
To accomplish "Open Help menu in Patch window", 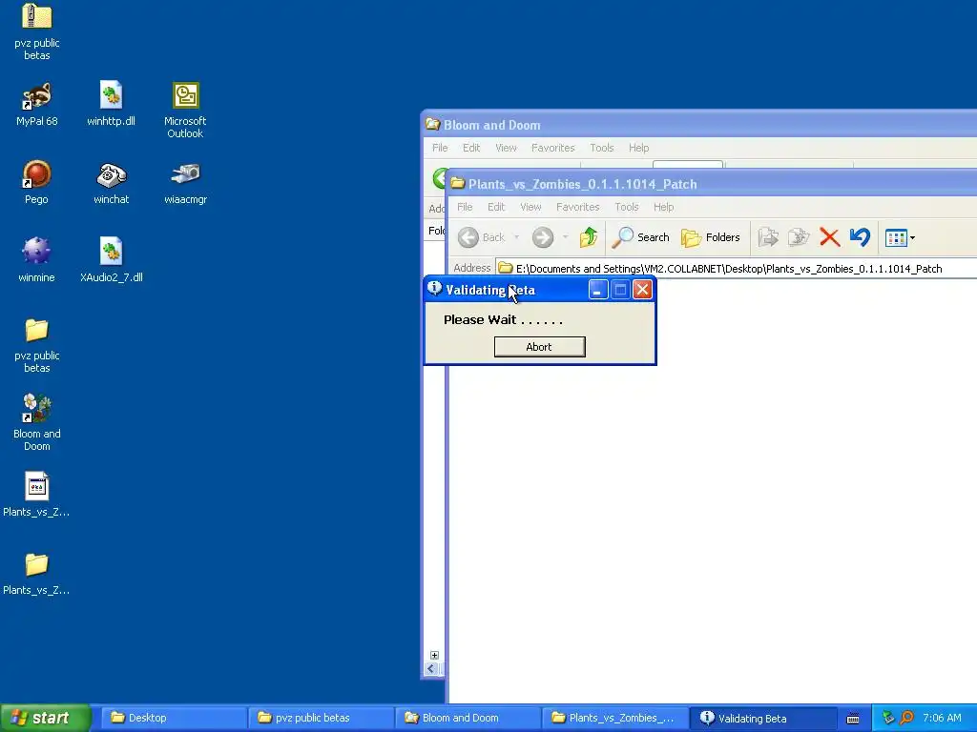I will click(x=663, y=207).
